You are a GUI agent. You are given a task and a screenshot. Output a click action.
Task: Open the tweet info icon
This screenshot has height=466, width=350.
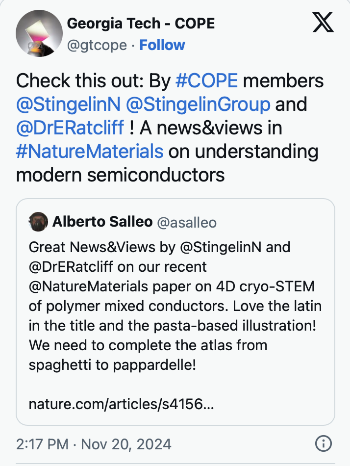(x=323, y=444)
